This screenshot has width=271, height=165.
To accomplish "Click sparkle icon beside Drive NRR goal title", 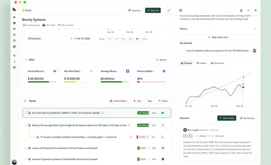I will tap(103, 113).
